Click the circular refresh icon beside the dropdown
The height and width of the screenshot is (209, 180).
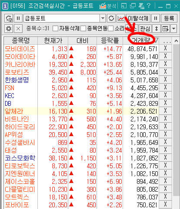click(111, 18)
